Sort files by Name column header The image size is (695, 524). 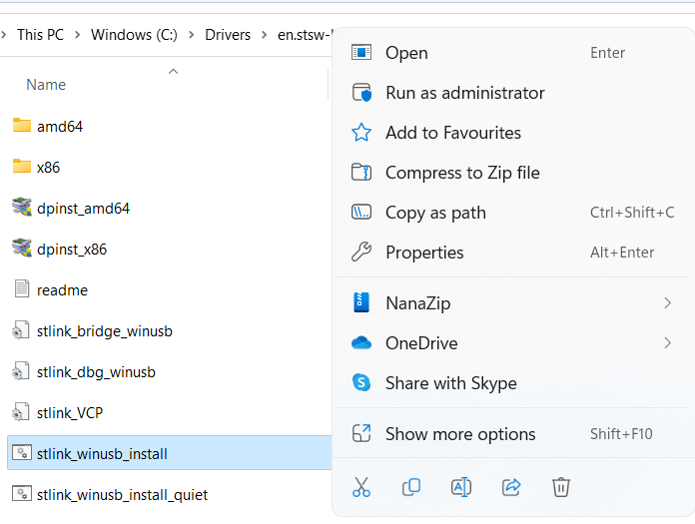click(46, 85)
